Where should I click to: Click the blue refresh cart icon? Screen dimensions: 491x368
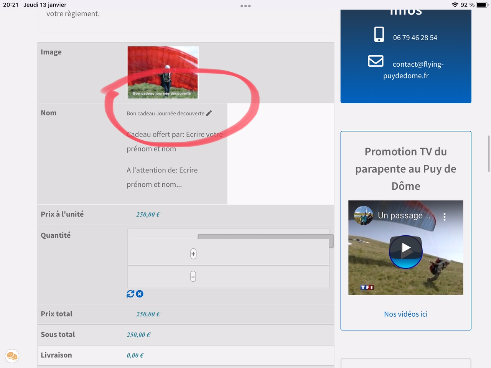pyautogui.click(x=130, y=294)
